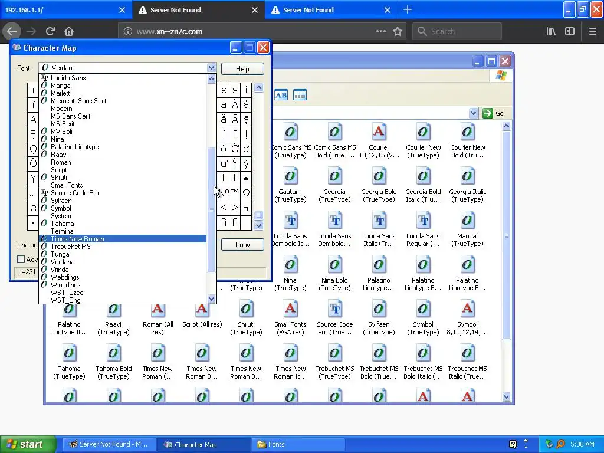Pick Tahoma in the font dropdown list
604x453 pixels.
pos(123,224)
